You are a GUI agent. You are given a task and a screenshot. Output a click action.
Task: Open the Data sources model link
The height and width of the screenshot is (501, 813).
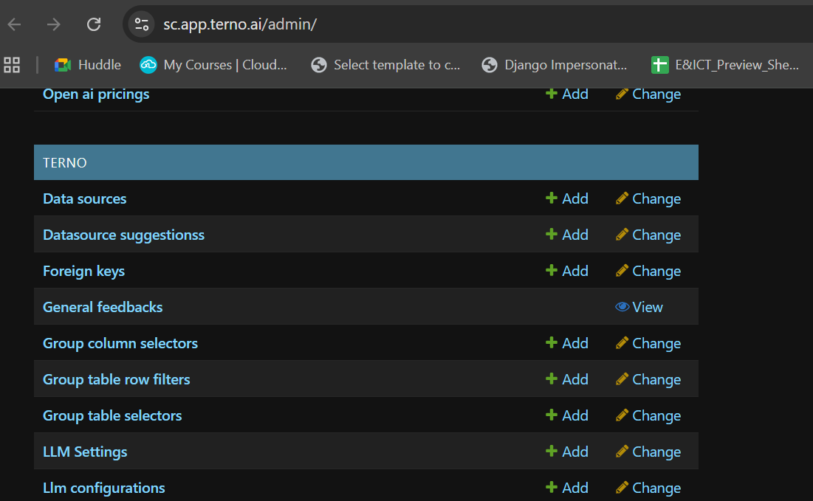(85, 199)
